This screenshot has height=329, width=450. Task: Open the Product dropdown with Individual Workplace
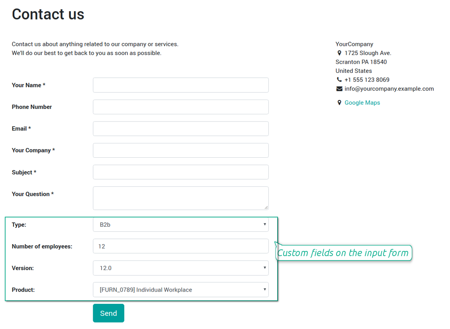tap(181, 290)
